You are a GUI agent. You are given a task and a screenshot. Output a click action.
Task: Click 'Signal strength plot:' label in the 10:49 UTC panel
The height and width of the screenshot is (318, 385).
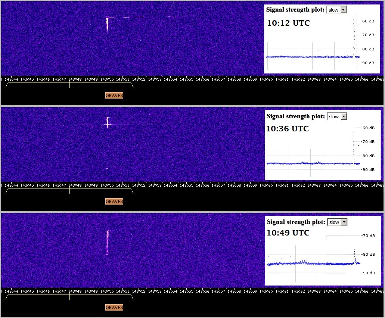coord(296,222)
